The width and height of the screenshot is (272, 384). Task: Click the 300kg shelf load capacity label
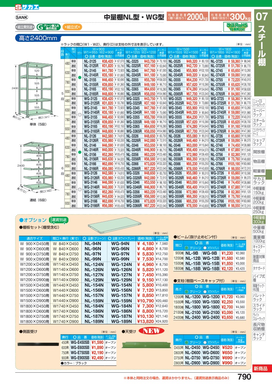230,16
